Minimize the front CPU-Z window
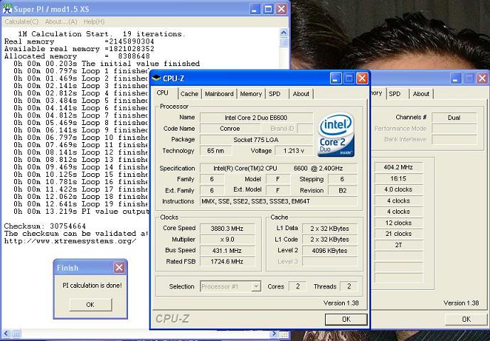 336,78
